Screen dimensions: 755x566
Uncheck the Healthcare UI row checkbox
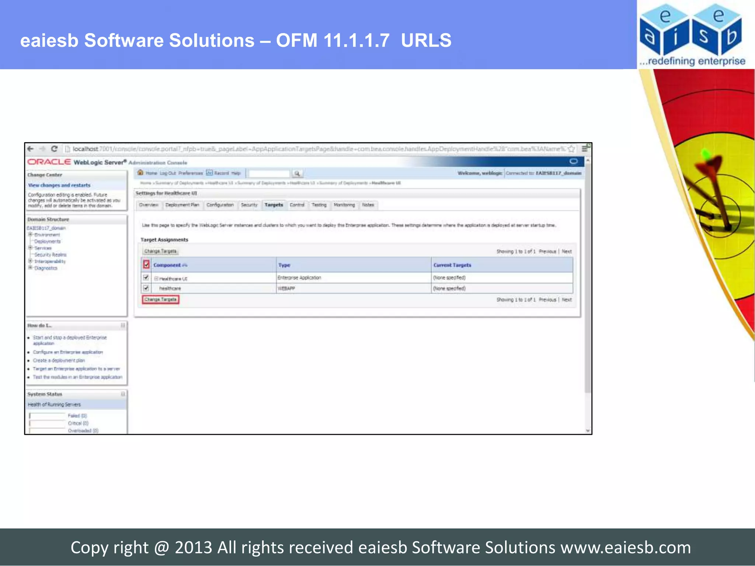tap(146, 277)
